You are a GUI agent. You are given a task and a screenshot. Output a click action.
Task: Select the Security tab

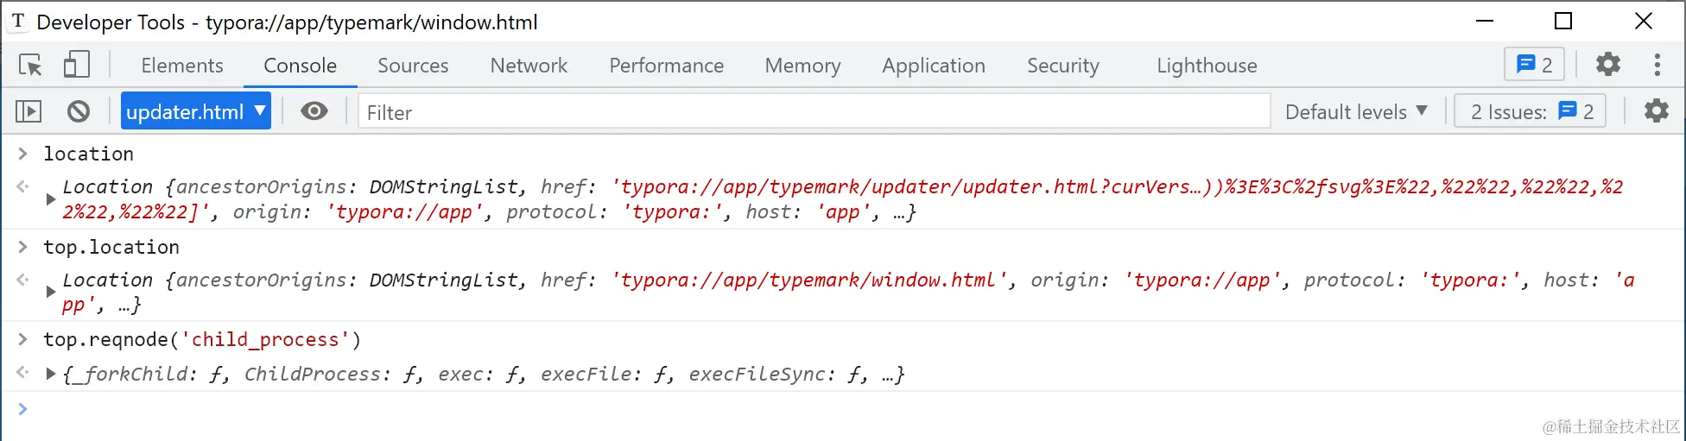[x=1062, y=66]
